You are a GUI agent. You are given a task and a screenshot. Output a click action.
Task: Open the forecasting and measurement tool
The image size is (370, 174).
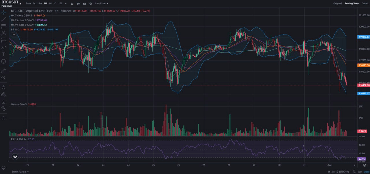tap(3, 40)
